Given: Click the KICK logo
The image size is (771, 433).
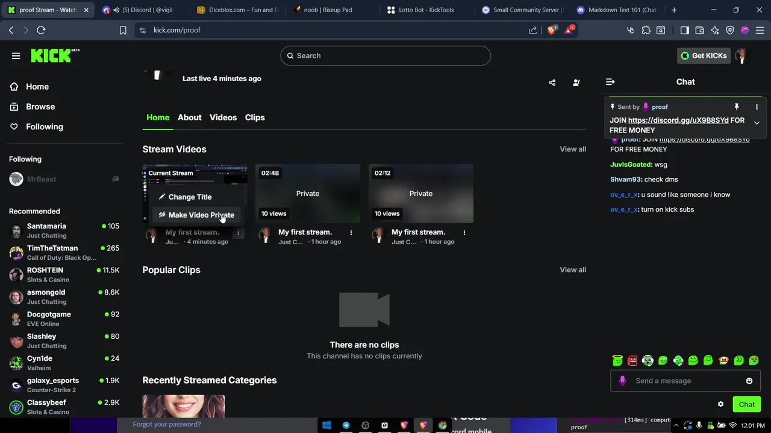Looking at the screenshot, I should (x=55, y=55).
